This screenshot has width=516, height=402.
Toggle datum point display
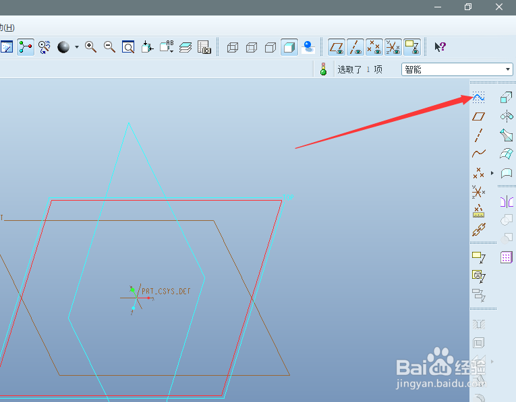374,47
